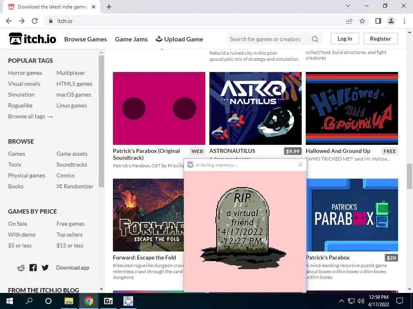Open Game Jams in the header
Viewport: 413px width, 309px height.
131,39
